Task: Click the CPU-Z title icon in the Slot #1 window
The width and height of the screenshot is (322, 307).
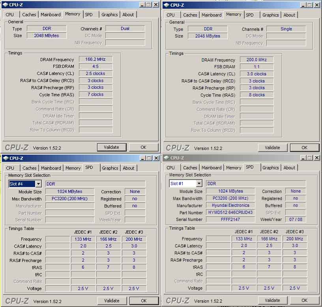Action: click(x=166, y=158)
